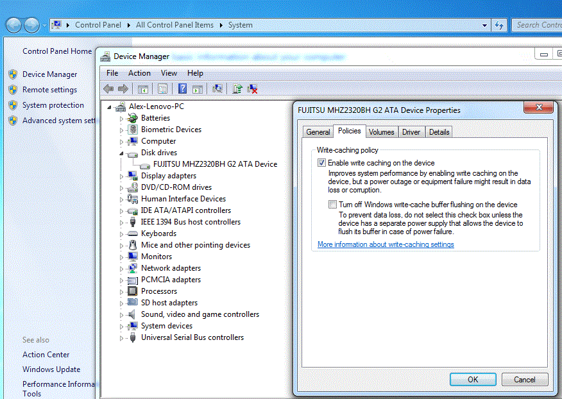Open More information about write-caching settings link
The width and height of the screenshot is (562, 399).
(386, 244)
